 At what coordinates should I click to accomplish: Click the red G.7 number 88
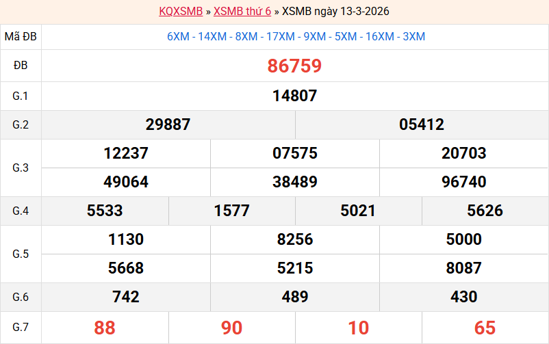click(105, 328)
